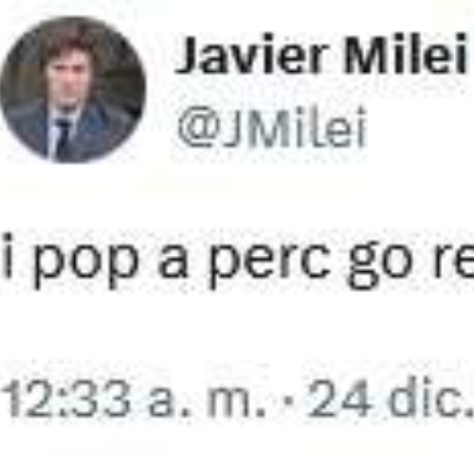Click the 'a. m.' part of the timestamp
Image resolution: width=474 pixels, height=474 pixels.
coord(206,399)
